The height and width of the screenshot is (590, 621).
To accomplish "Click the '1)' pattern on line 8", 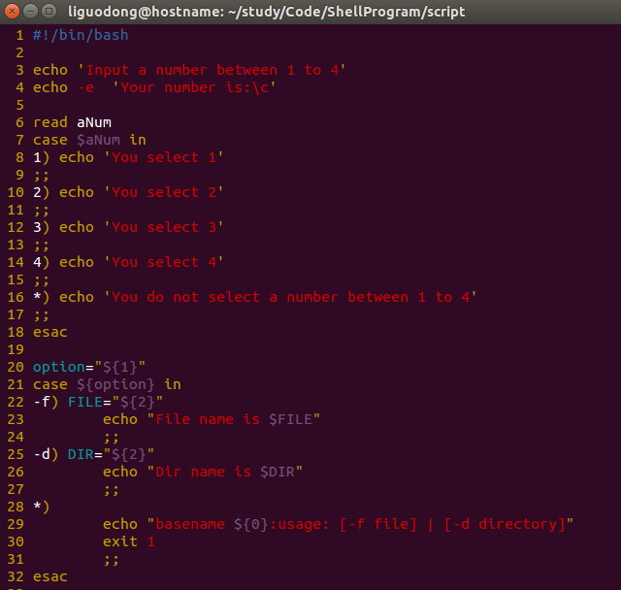I will [x=41, y=157].
